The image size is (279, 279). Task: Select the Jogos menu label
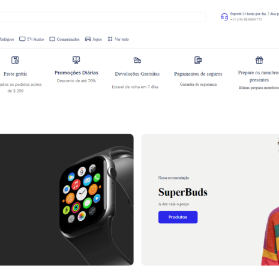[97, 39]
